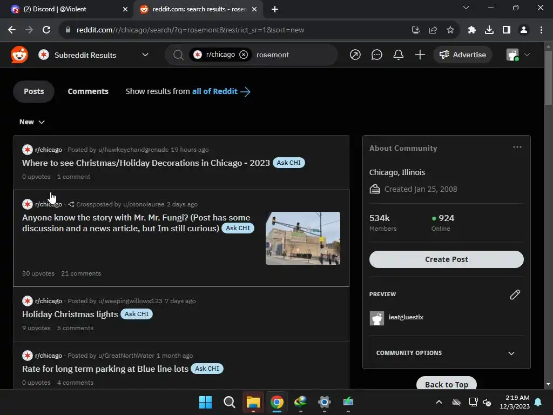Open the New sort dropdown
This screenshot has height=415, width=553.
tap(32, 122)
